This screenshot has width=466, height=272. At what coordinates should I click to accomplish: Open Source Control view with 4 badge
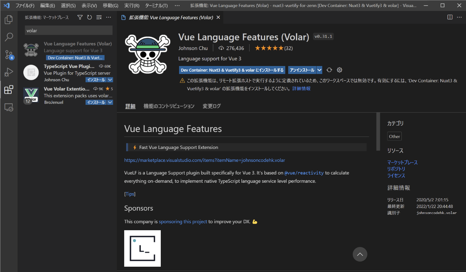pyautogui.click(x=9, y=54)
